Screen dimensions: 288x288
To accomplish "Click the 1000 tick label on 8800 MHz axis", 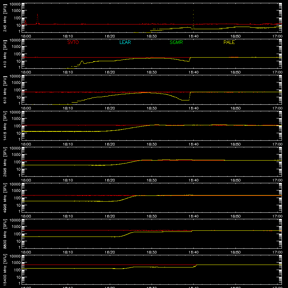I will click(16, 227).
